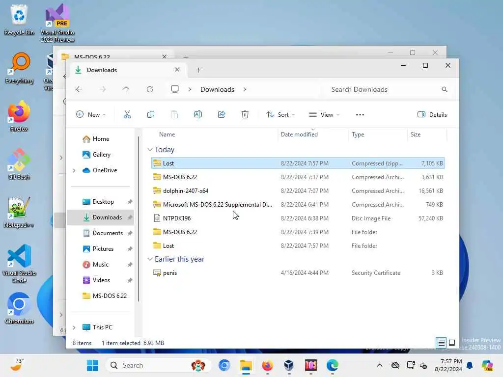Launch Firefox from the desktop
Viewport: 503px width, 377px height.
coord(19,116)
